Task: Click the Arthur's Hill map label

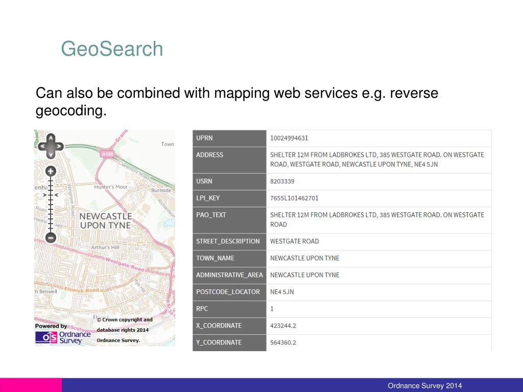Action: pos(105,248)
